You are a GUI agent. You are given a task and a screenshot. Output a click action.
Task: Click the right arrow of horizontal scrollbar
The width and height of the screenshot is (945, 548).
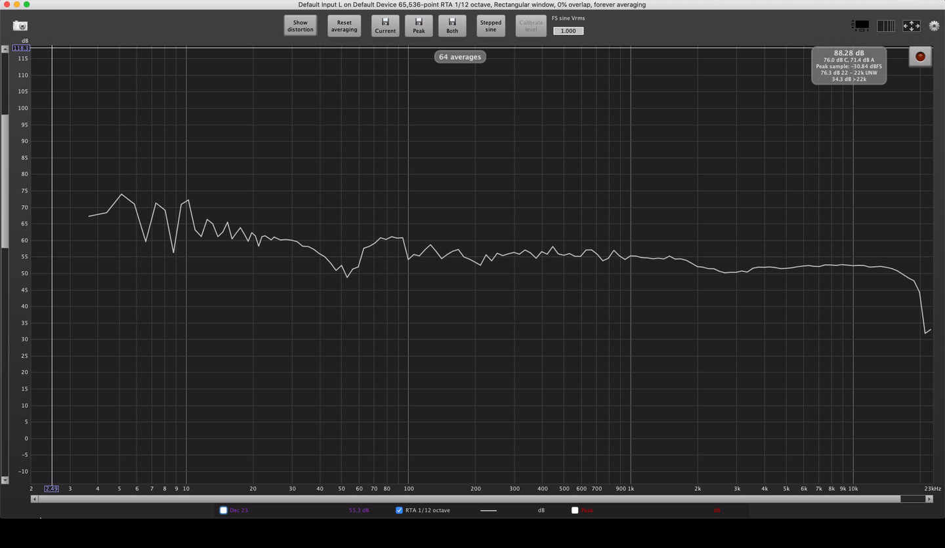(929, 499)
